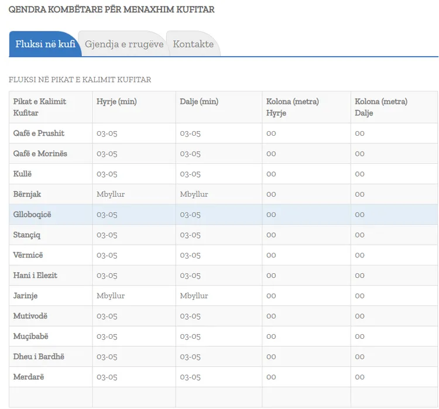Viewport: 439px width, 409px height.
Task: Click Hani i Elezit Hyrje time 03-05
Action: [107, 276]
